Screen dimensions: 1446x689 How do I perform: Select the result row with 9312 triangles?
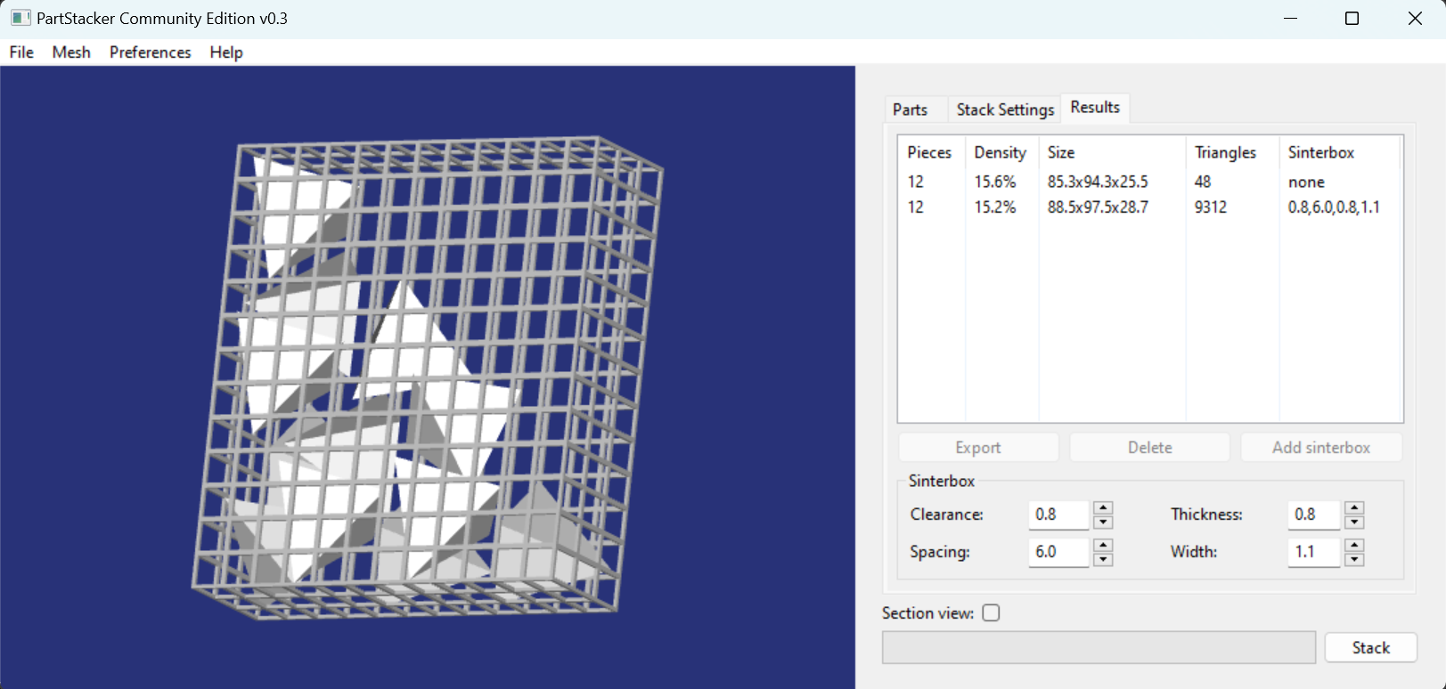pos(1149,207)
